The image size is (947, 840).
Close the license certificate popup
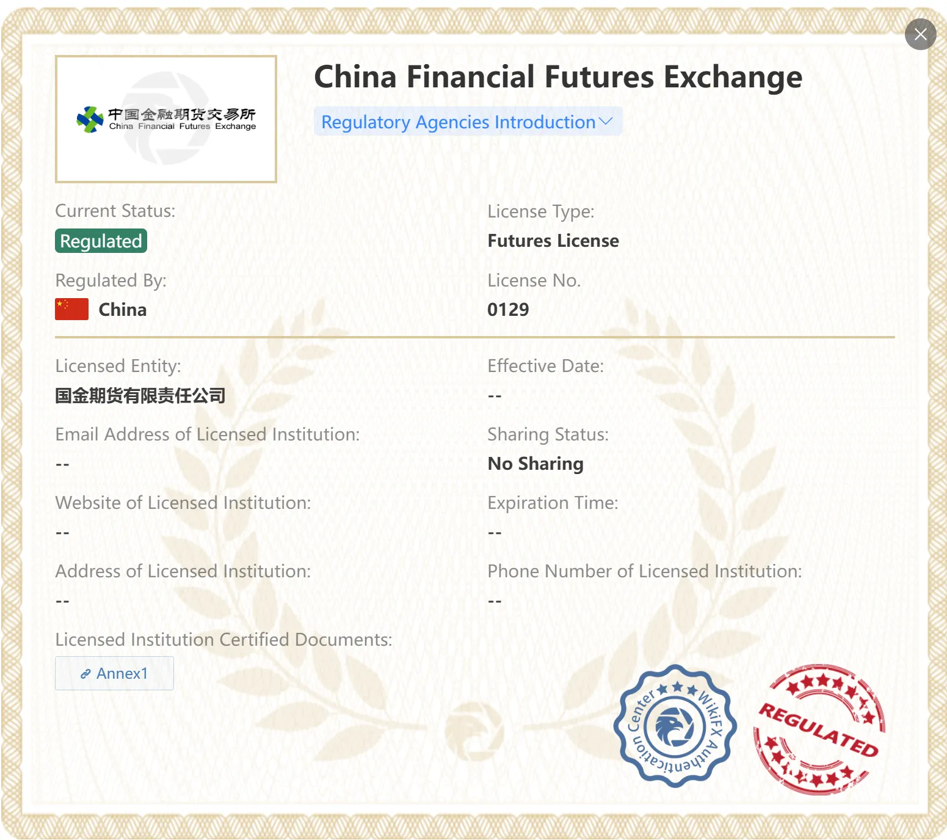coord(920,34)
